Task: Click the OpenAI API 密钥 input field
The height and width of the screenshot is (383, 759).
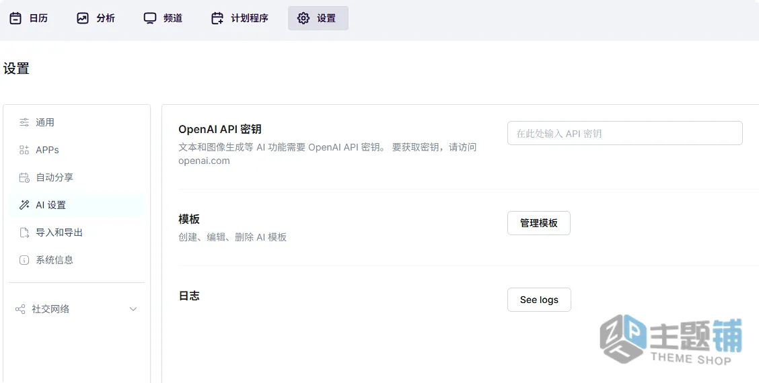Action: 625,133
